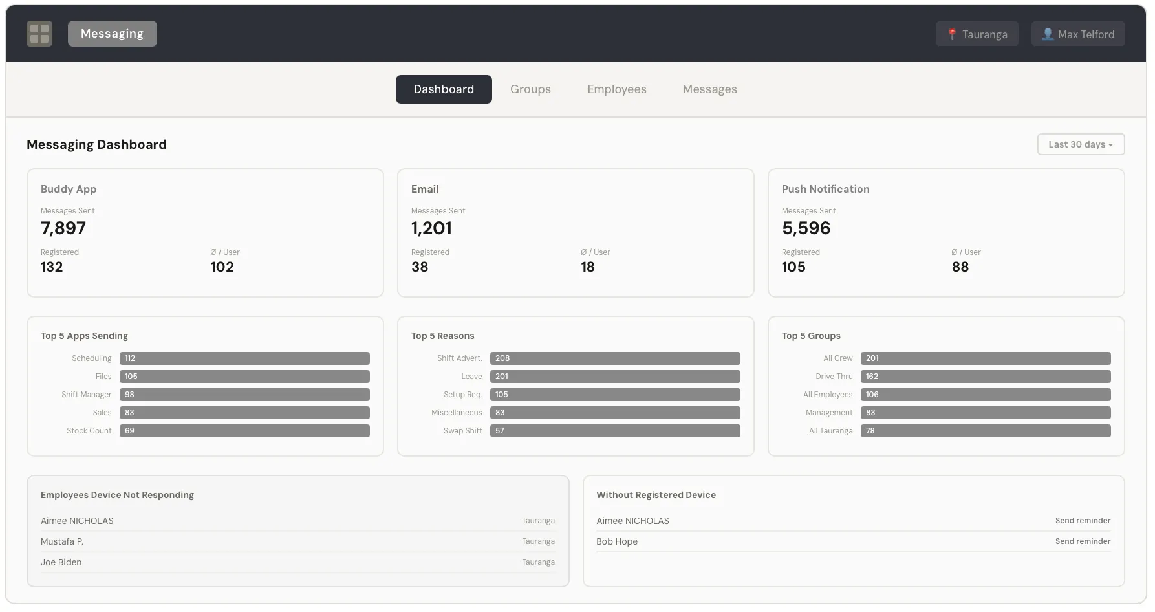Click the Buddy App messages sent value 7,897
This screenshot has height=612, width=1155.
point(63,228)
